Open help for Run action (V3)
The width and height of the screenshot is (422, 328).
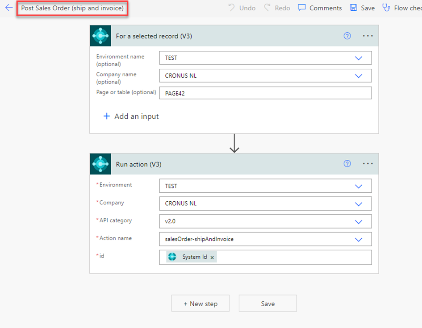[x=347, y=163]
